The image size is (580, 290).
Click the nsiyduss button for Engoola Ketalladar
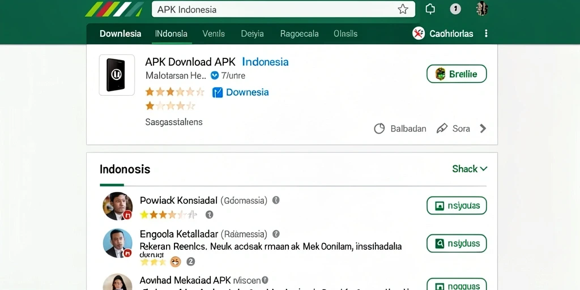(457, 244)
